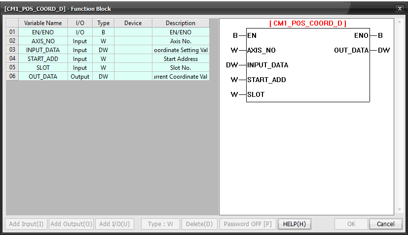The height and width of the screenshot is (235, 408).
Task: Click the Output I/O cell of OUT_DATA
Action: coord(80,76)
